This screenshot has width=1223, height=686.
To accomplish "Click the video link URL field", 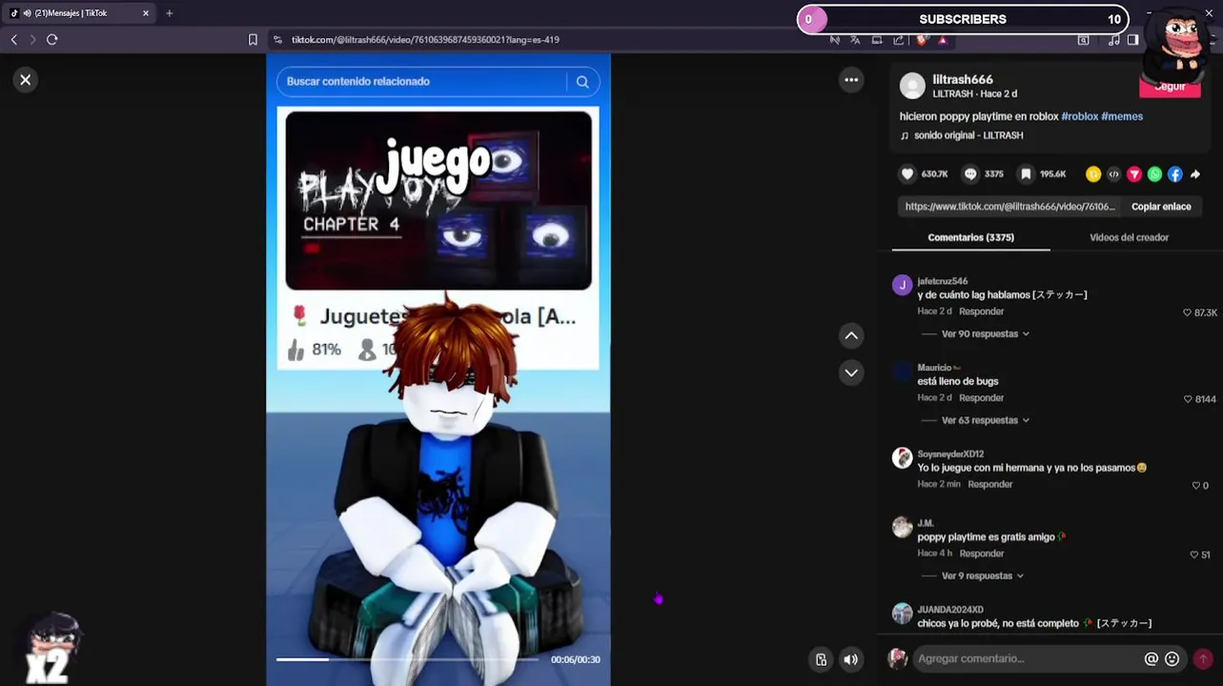I will point(1009,207).
